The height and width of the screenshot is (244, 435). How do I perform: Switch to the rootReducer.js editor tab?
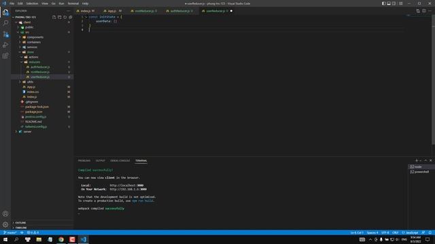pos(144,11)
